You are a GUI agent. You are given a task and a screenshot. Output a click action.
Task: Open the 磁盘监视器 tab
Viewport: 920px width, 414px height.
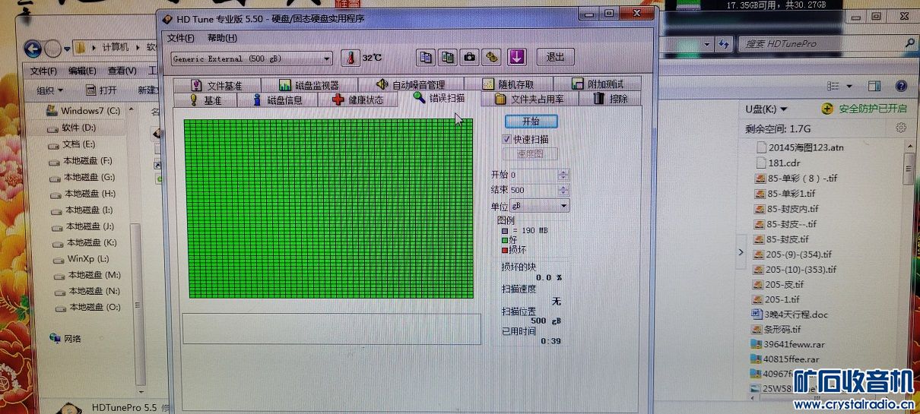point(309,85)
